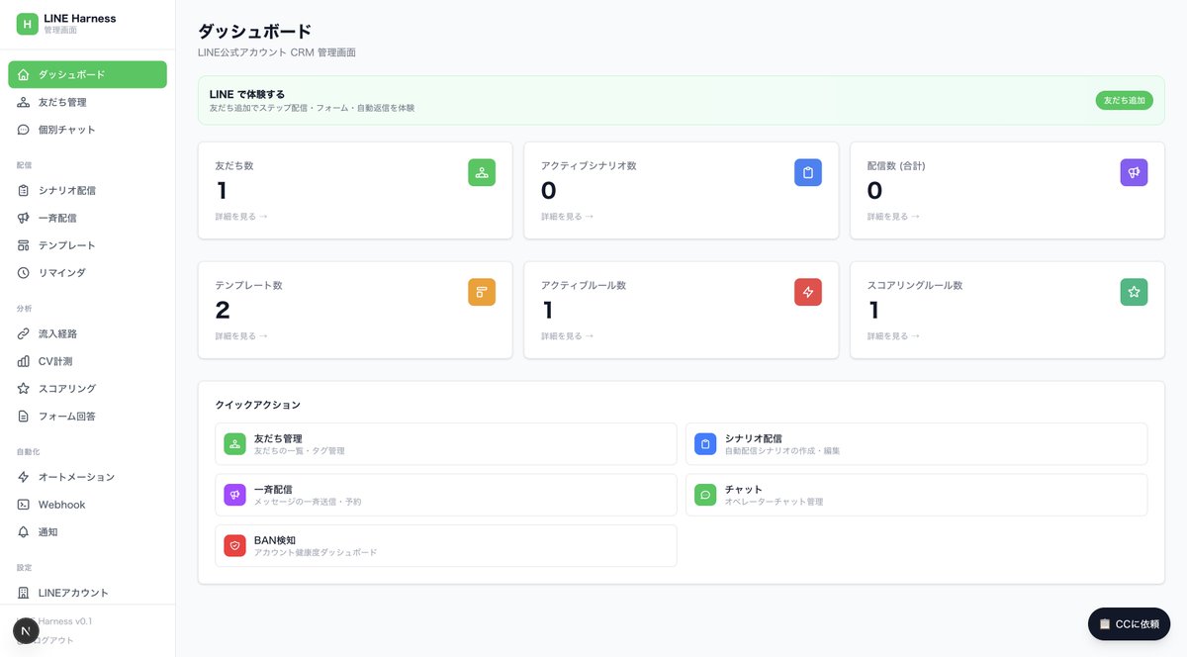Click the red shield icon for BAN検知
The image size is (1187, 657).
click(234, 545)
